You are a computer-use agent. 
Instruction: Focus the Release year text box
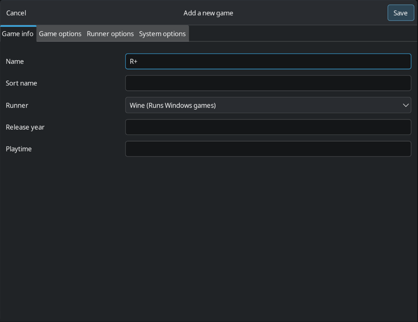click(x=268, y=127)
